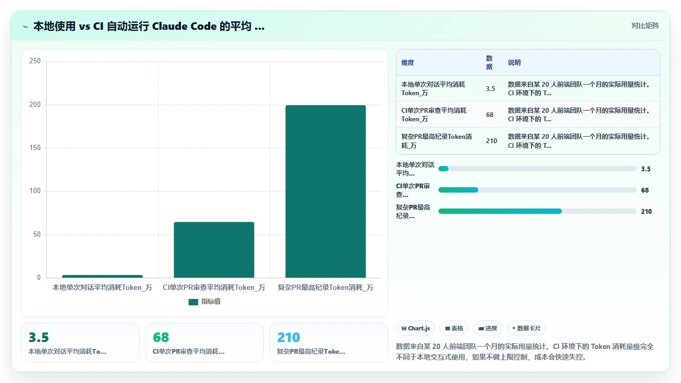
Task: Click the progress value 68 label
Action: coord(645,190)
